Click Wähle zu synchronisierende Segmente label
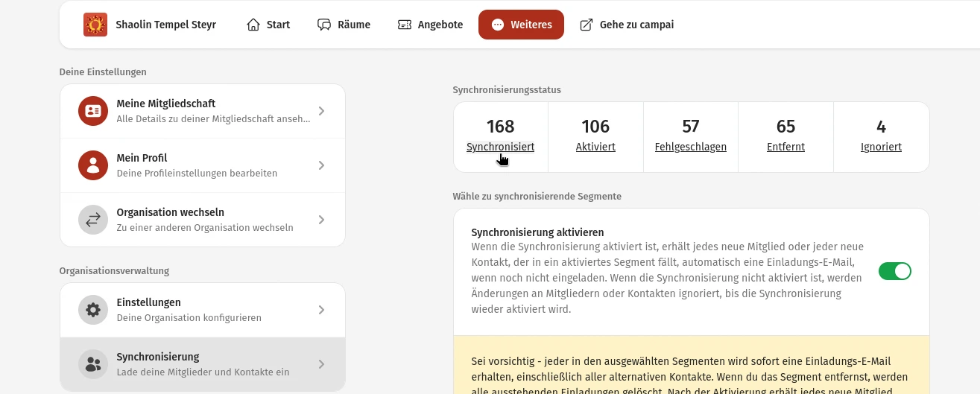The image size is (980, 394). (537, 196)
